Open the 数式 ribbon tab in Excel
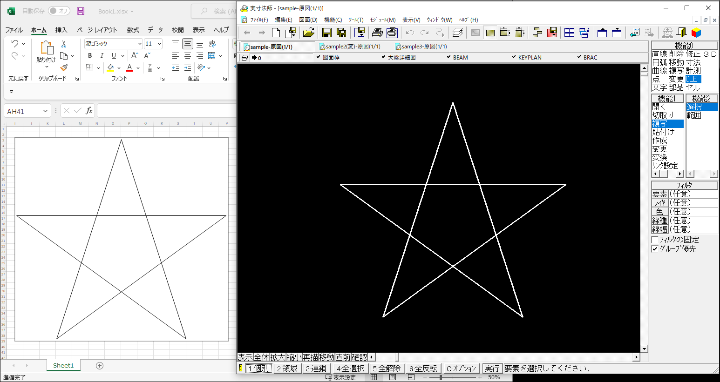 click(x=133, y=30)
